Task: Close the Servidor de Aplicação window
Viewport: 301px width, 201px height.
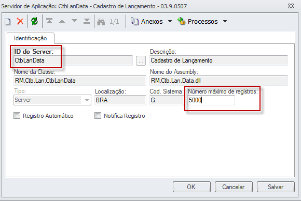Action: coord(291,6)
